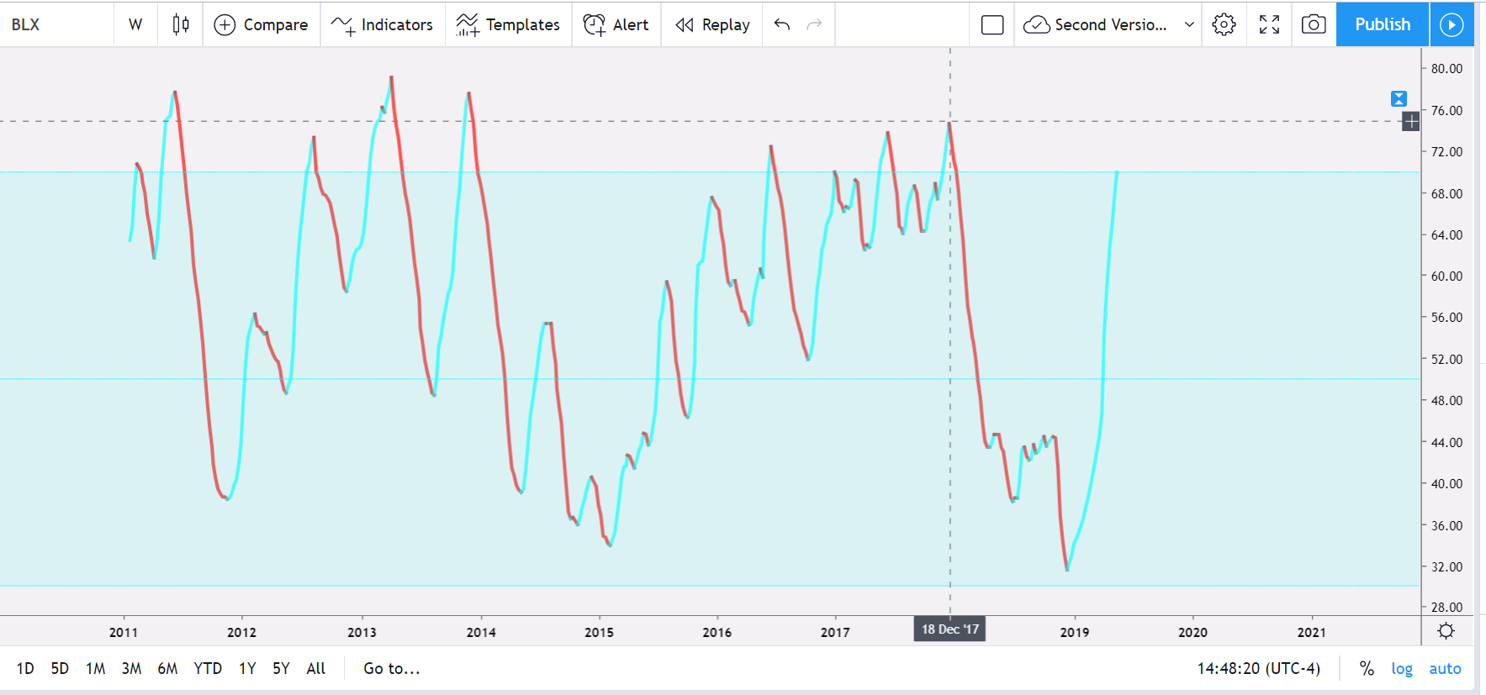The height and width of the screenshot is (695, 1486).
Task: Start bar Replay mode
Action: pyautogui.click(x=712, y=24)
